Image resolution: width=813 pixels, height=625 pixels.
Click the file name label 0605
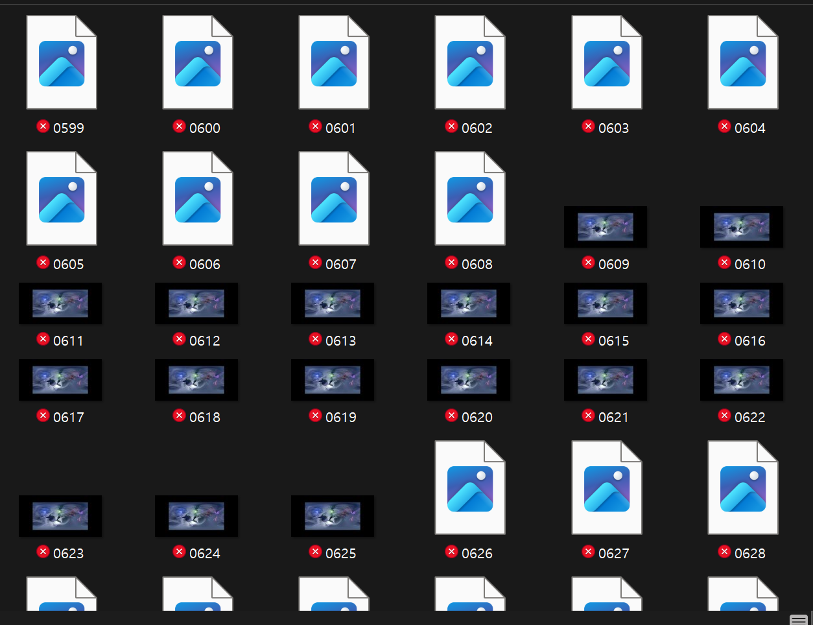click(x=69, y=265)
